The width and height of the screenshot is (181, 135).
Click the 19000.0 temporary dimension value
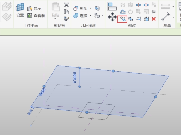(x=75, y=77)
